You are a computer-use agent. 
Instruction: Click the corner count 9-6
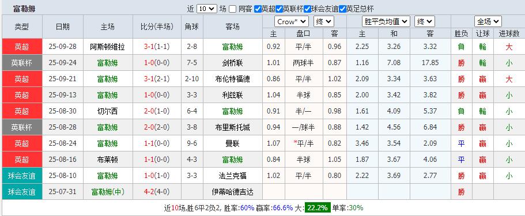click(x=192, y=143)
